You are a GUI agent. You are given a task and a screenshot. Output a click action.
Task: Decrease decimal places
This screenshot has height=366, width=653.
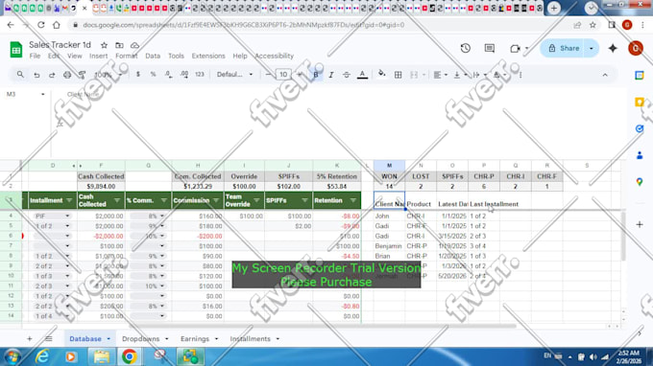tap(168, 75)
